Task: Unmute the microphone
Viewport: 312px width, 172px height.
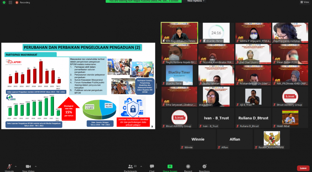Action: [x=9, y=167]
